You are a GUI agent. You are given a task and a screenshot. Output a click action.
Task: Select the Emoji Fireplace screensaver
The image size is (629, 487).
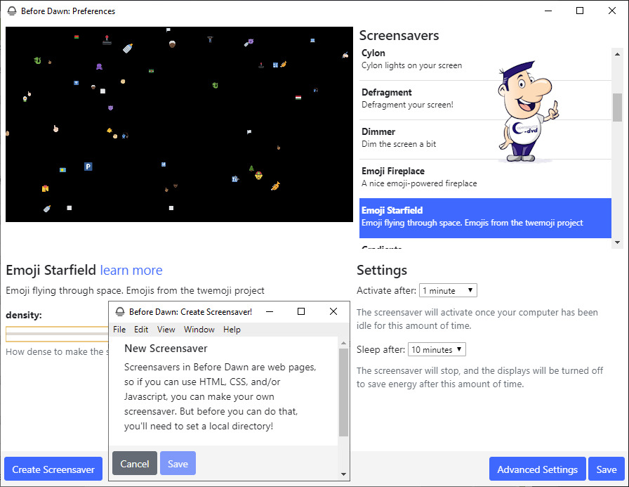[x=421, y=176]
